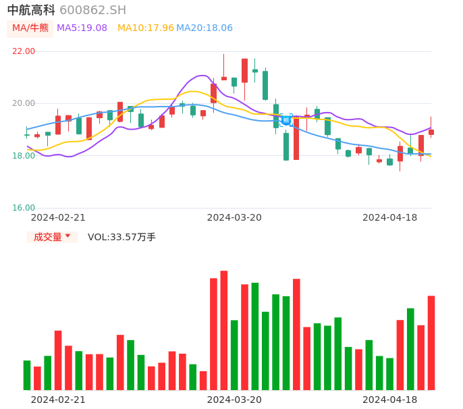Select the tallest red volume bar

pos(224,331)
